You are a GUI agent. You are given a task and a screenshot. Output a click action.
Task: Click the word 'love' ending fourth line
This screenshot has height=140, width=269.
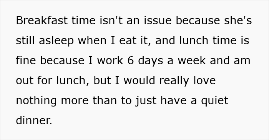coord(204,80)
